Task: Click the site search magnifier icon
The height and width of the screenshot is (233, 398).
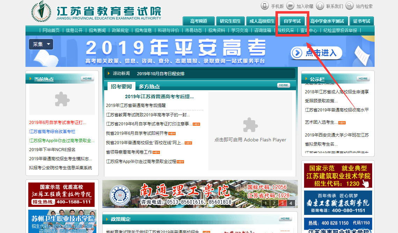Action: click(349, 6)
